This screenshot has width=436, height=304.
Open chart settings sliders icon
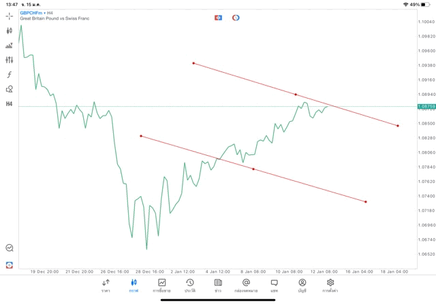pos(9,60)
